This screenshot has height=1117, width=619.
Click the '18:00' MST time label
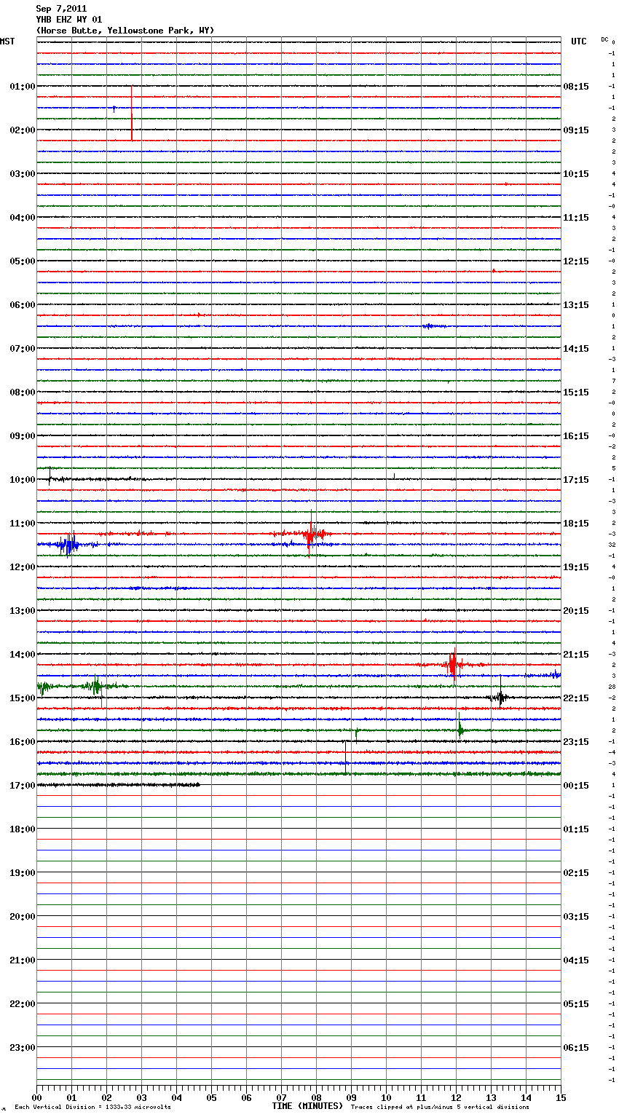tap(23, 829)
